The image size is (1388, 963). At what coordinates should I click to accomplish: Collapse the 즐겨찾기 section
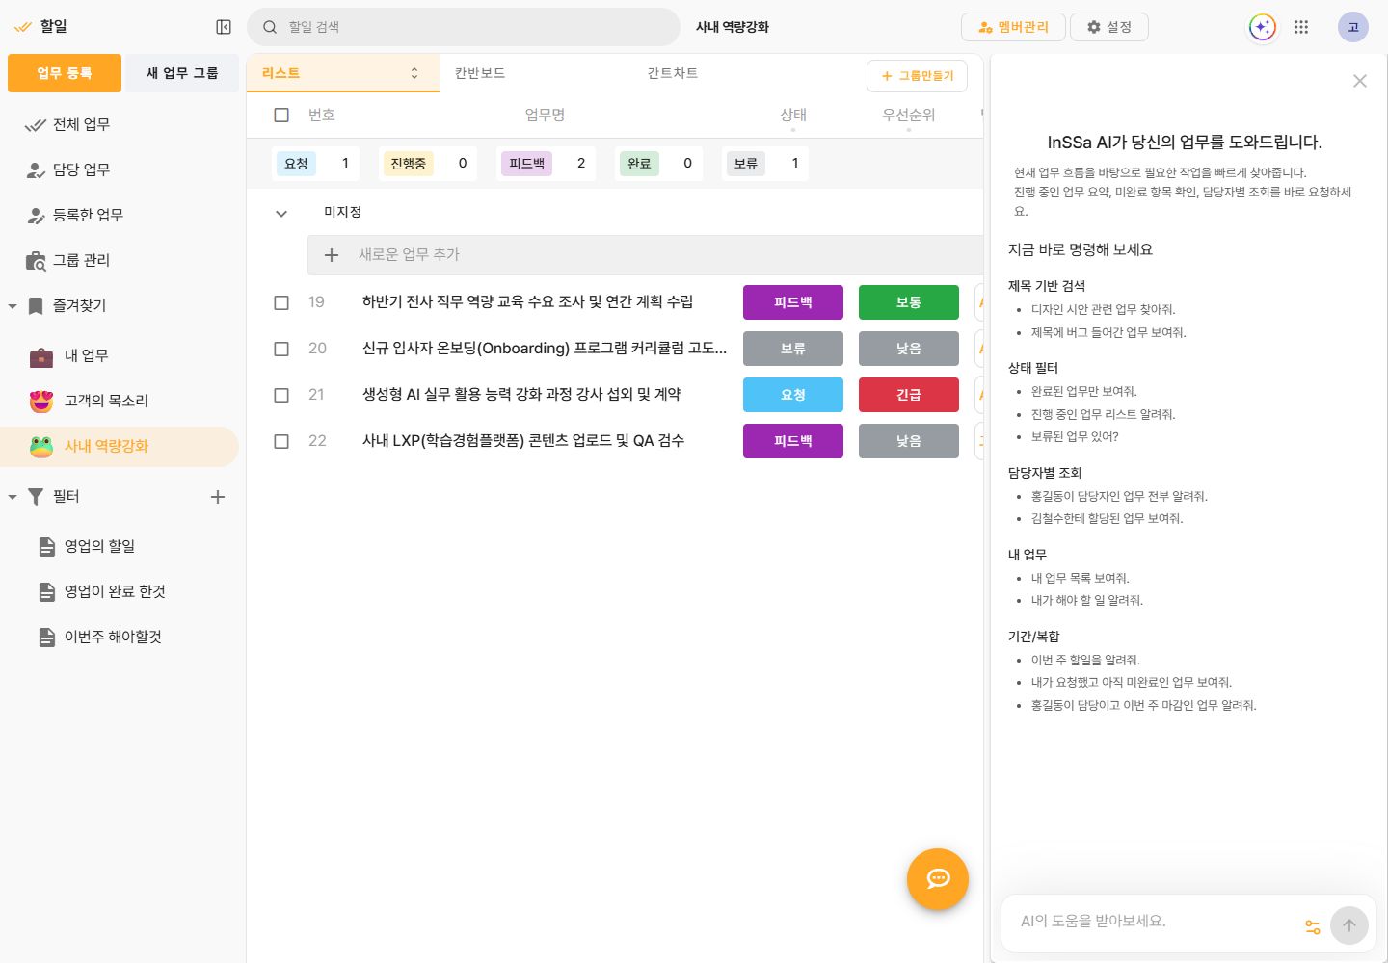point(13,306)
